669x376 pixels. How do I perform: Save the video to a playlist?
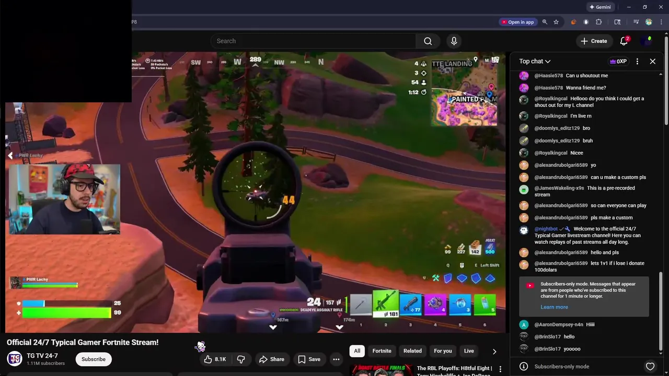point(308,359)
